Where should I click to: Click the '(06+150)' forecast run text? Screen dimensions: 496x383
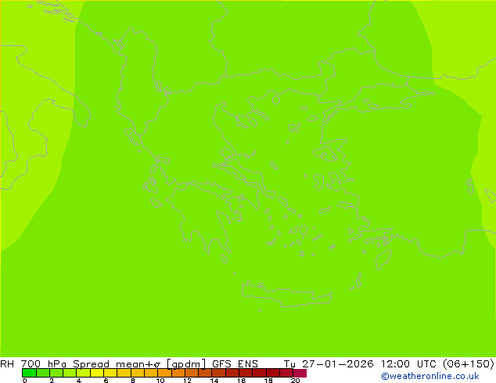coord(468,363)
